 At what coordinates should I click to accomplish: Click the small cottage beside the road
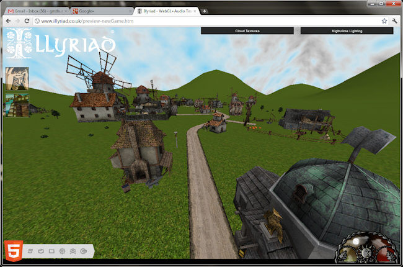218,123
